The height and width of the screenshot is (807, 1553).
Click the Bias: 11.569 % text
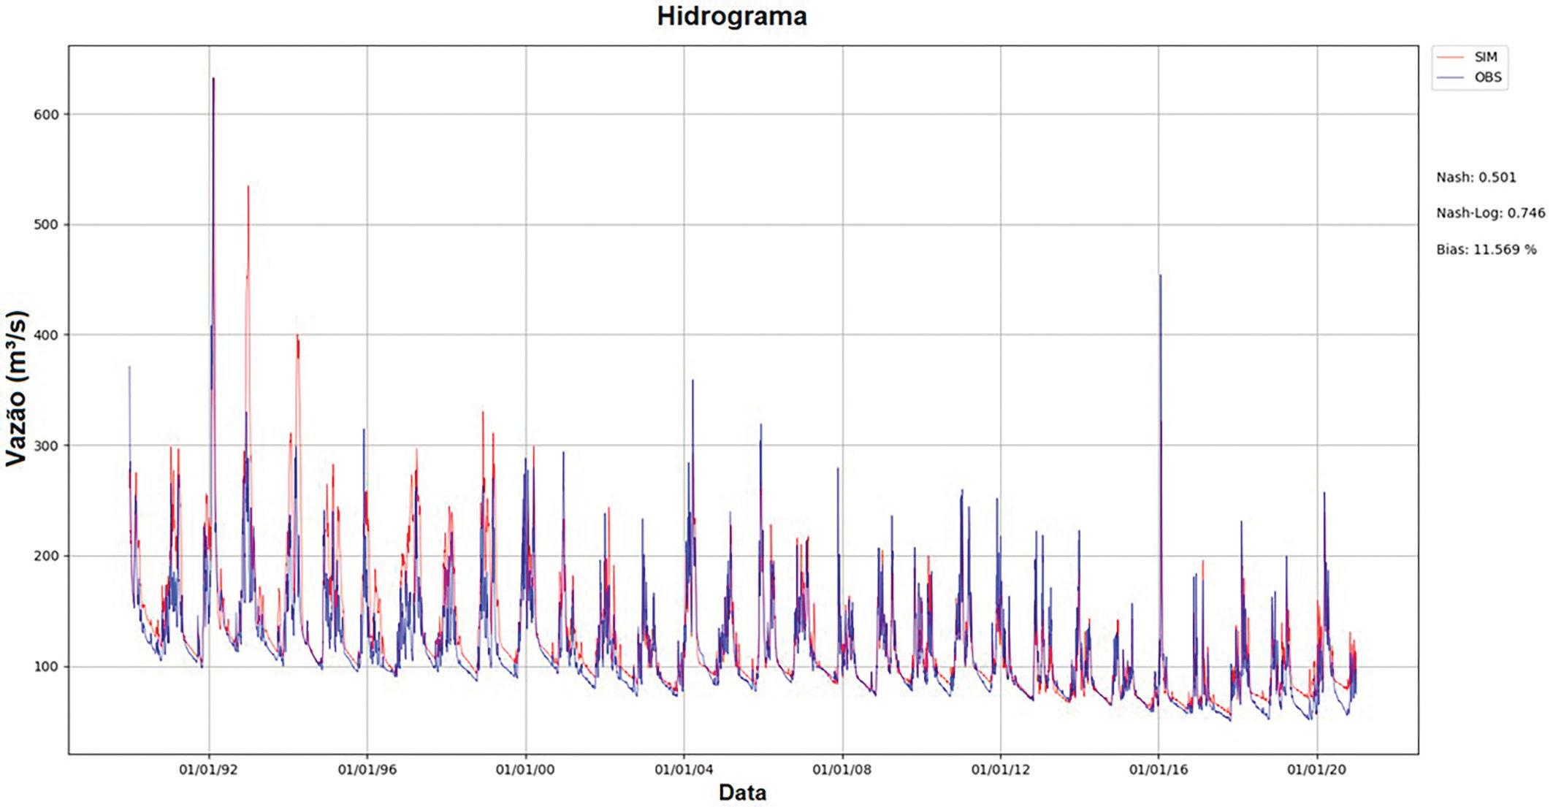[x=1486, y=250]
